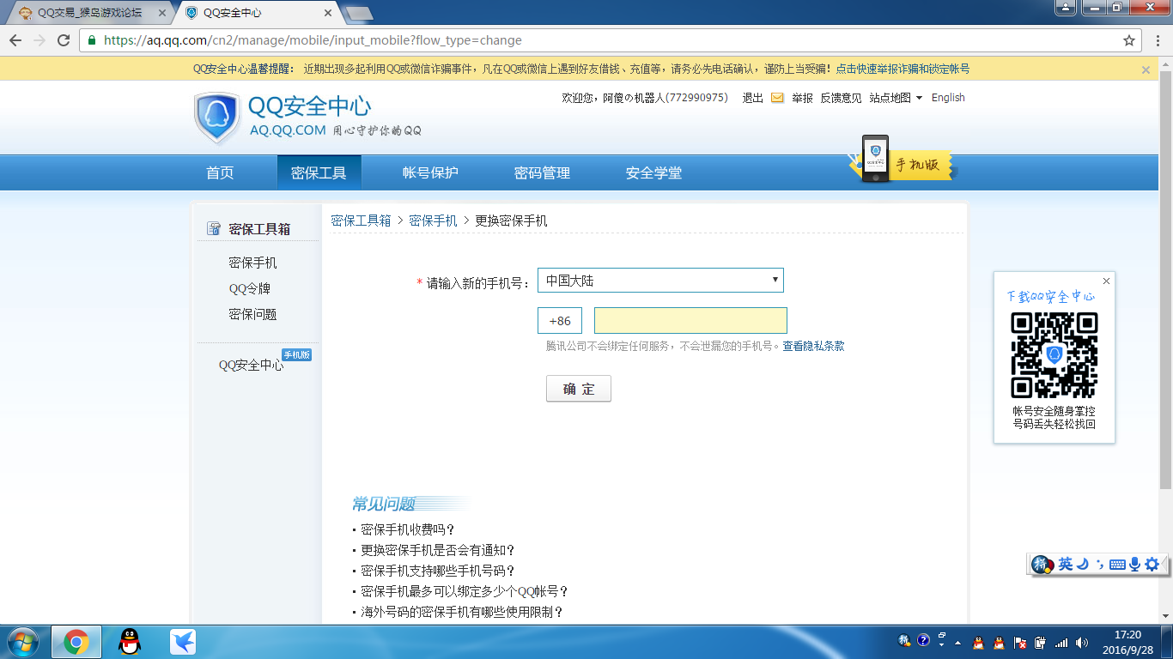Toggle IME punctuation mode icon
Screen dimensions: 1173x659
pyautogui.click(x=1100, y=564)
